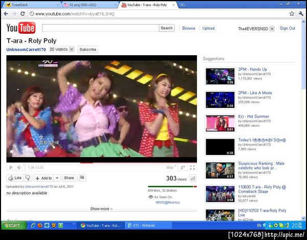Open 110630 T-ara - Roly Poly @ Comeback Stage
This screenshot has height=240, width=307.
262,189
